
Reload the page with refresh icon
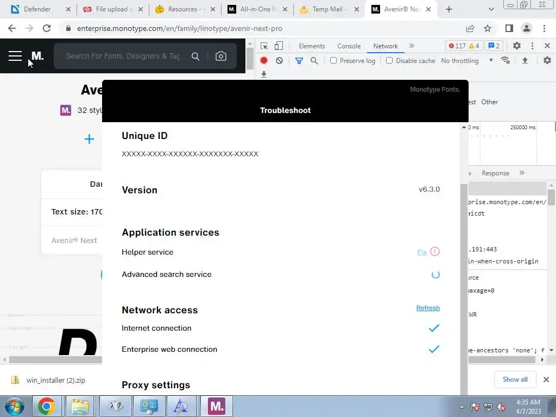tap(47, 28)
